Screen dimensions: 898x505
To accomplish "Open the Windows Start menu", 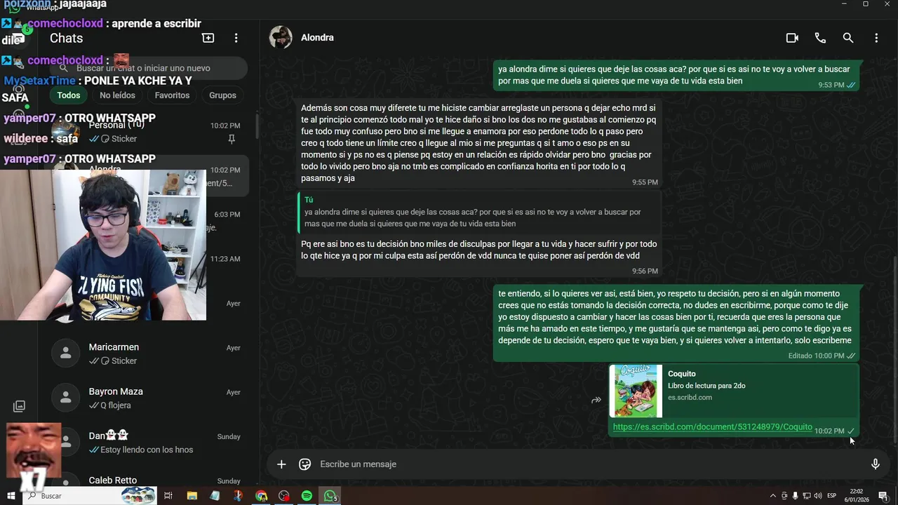I will coord(11,496).
